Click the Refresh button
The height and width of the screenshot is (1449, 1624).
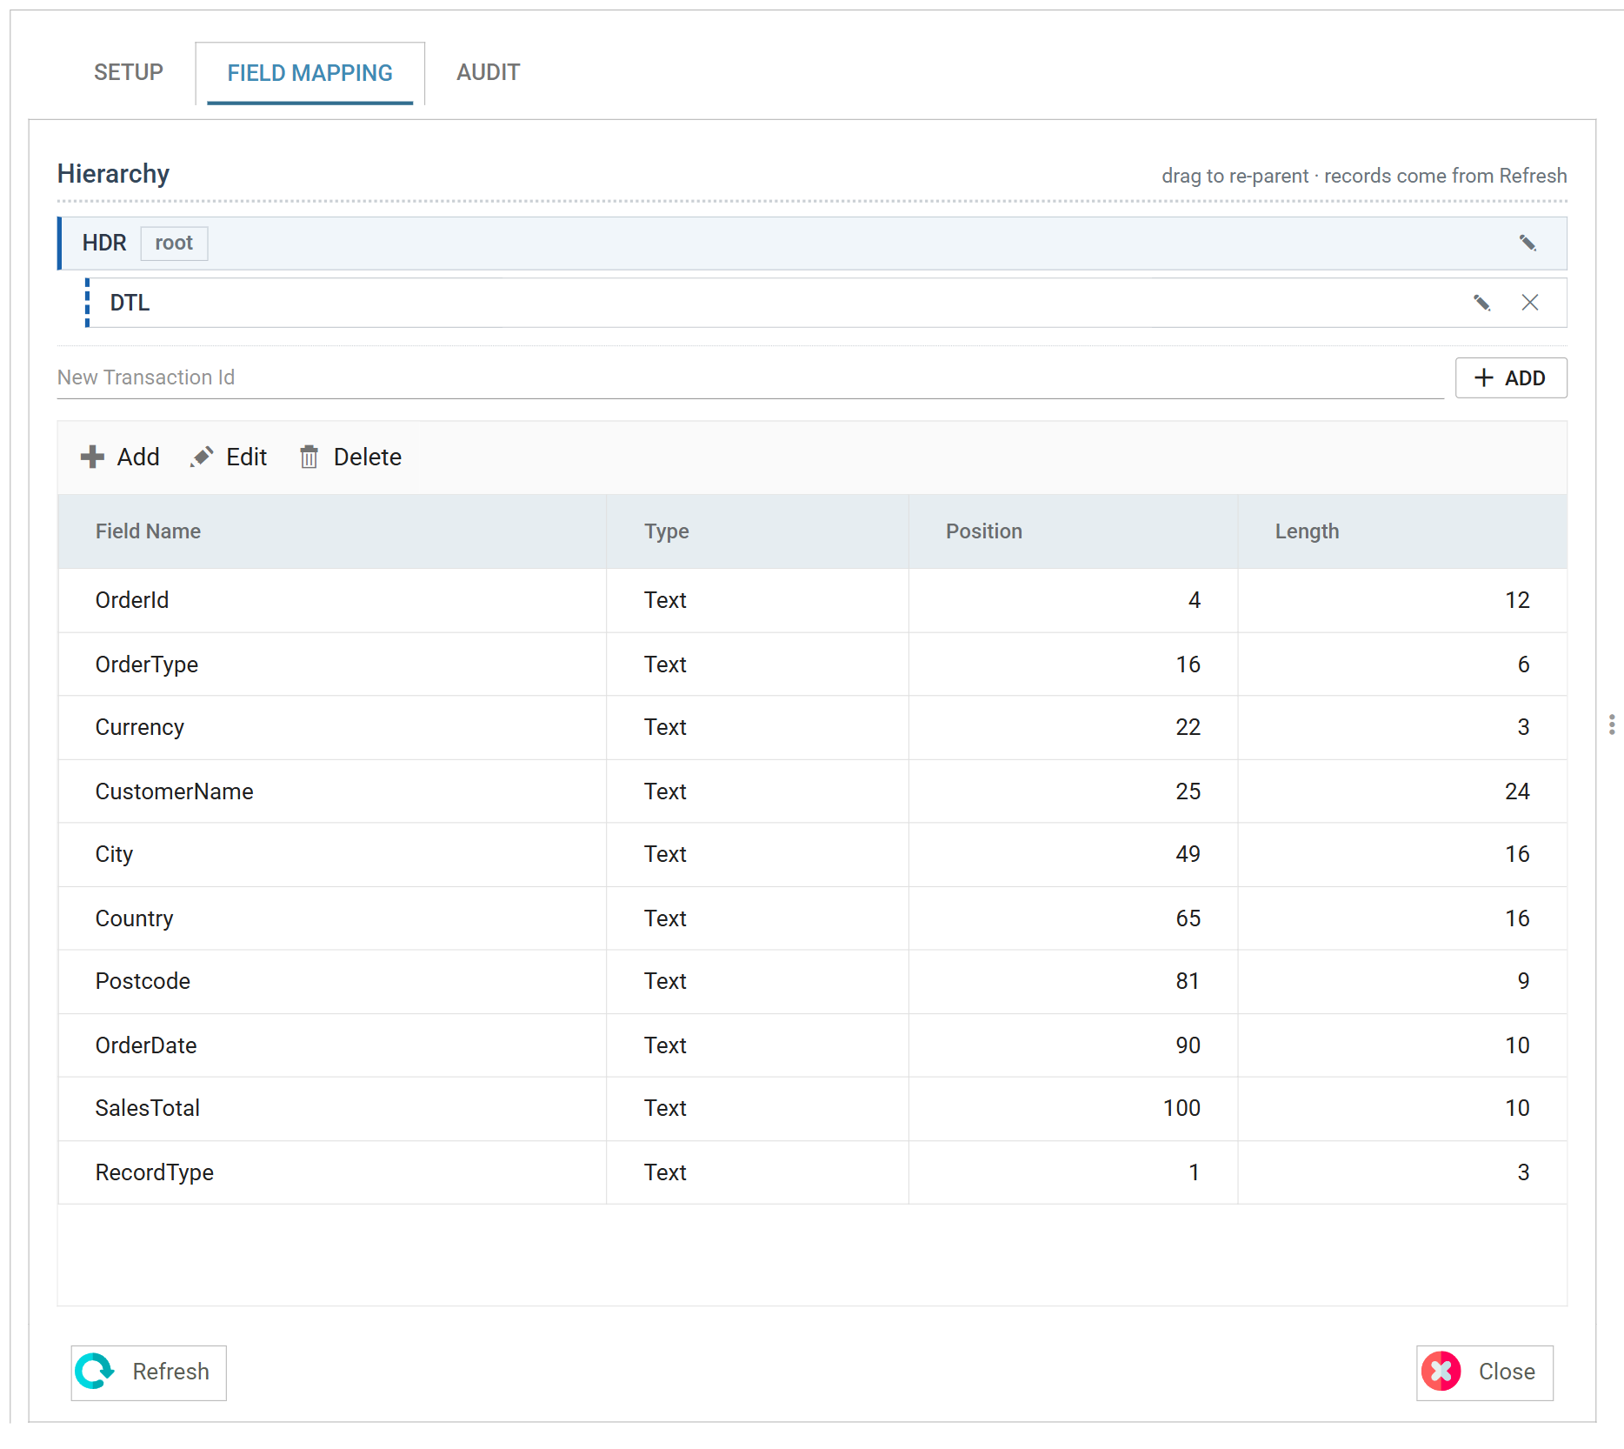(149, 1372)
